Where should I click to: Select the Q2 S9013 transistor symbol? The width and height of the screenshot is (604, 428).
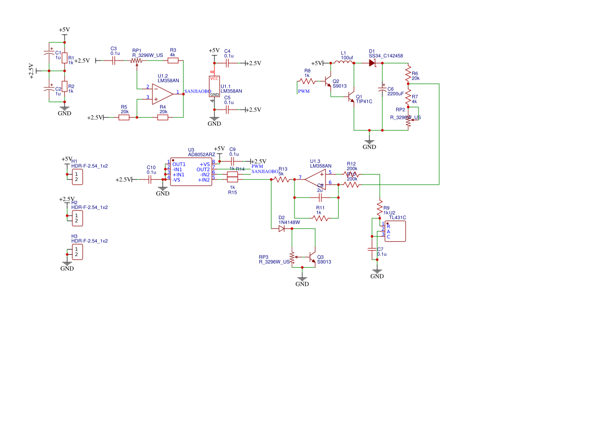pyautogui.click(x=328, y=81)
